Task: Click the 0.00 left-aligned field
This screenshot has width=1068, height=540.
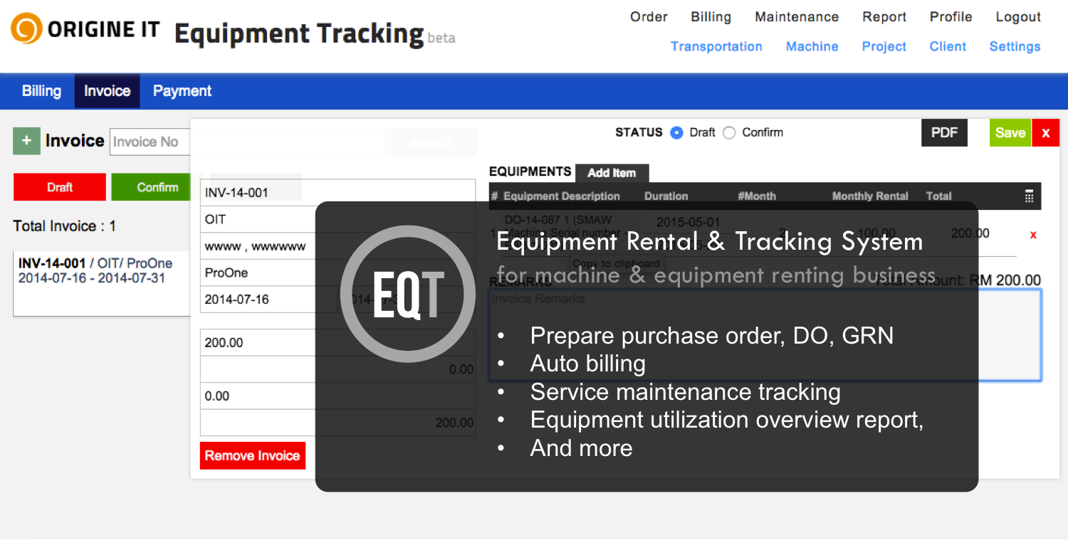Action: point(337,396)
